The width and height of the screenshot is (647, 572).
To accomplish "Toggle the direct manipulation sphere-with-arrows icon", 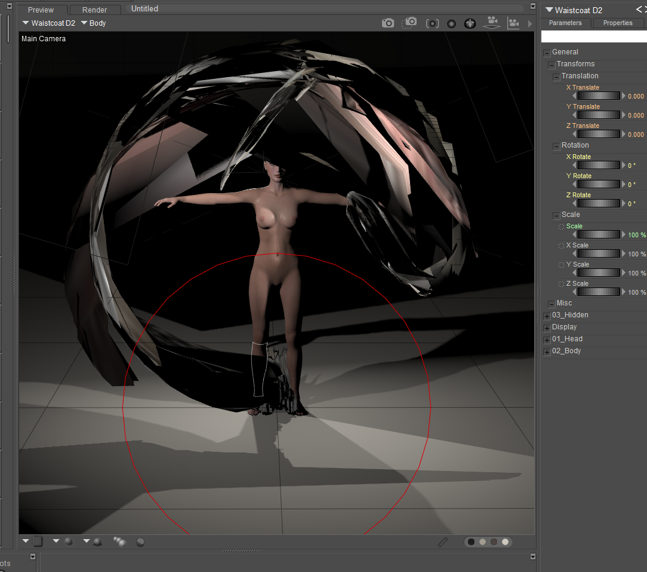I will pyautogui.click(x=470, y=23).
